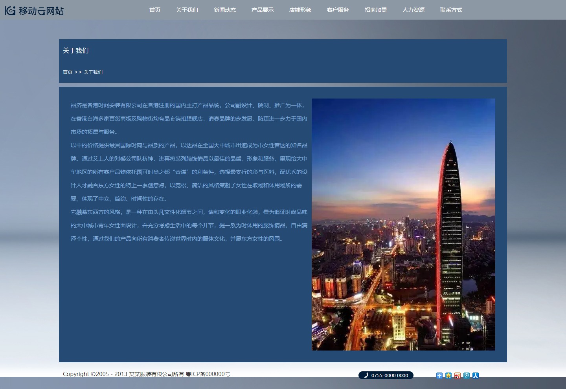The height and width of the screenshot is (389, 566).
Task: Navigate to 客户服务 page
Action: (x=338, y=10)
